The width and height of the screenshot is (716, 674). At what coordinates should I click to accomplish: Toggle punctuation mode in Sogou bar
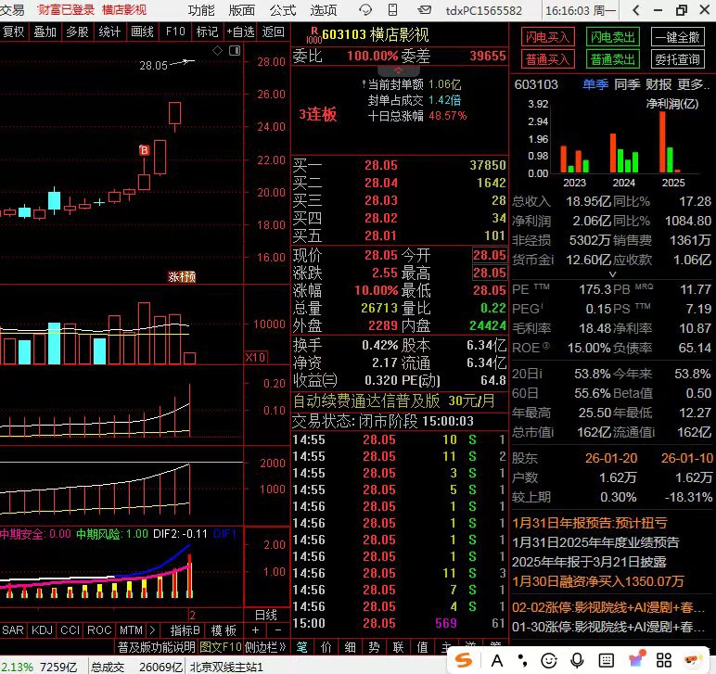pyautogui.click(x=523, y=660)
